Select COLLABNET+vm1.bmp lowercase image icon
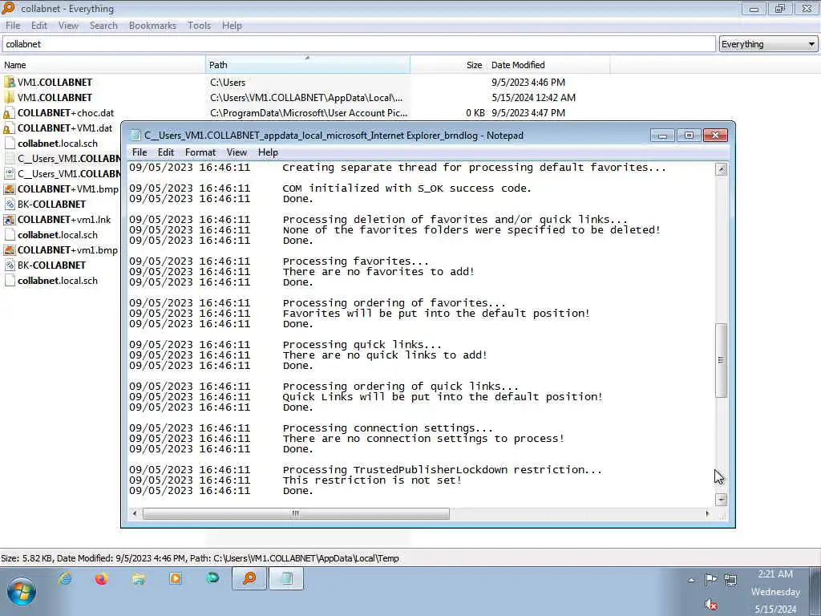Image resolution: width=821 pixels, height=616 pixels. click(9, 250)
